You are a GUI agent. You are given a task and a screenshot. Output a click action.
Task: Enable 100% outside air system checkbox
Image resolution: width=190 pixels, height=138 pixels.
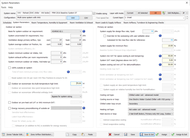(9, 67)
